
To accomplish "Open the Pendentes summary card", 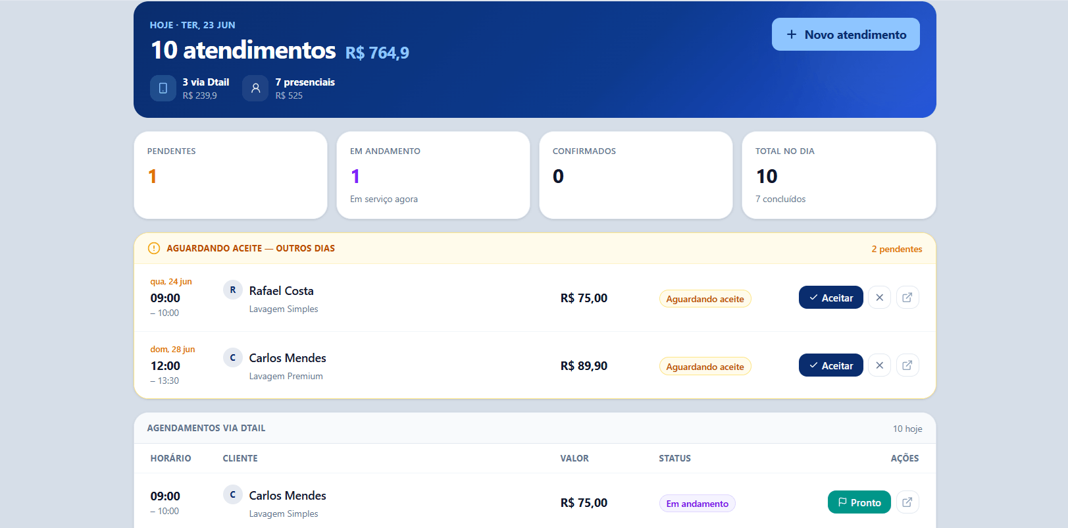I will click(x=230, y=175).
